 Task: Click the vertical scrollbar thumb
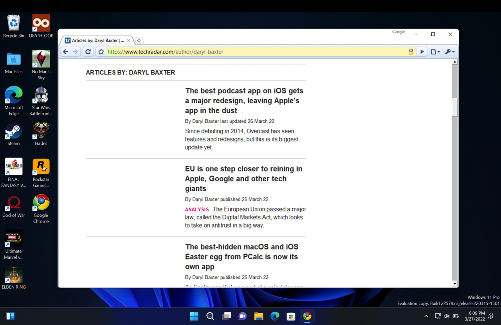[454, 108]
